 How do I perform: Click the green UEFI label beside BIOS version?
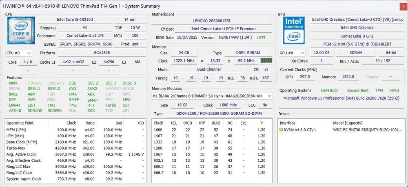[x=261, y=38]
